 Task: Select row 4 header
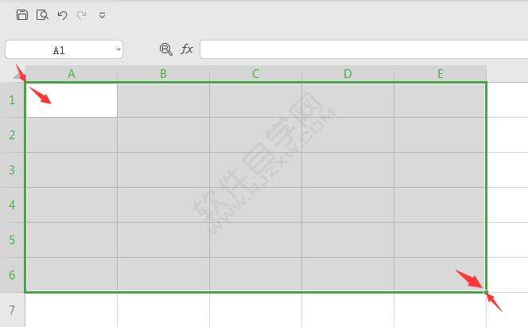coord(12,204)
